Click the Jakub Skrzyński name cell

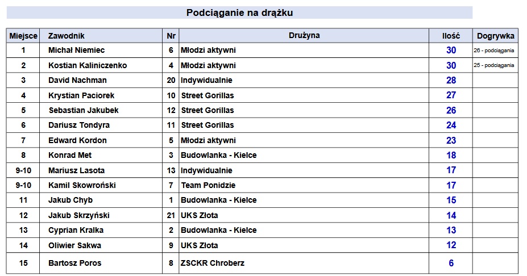(79, 215)
